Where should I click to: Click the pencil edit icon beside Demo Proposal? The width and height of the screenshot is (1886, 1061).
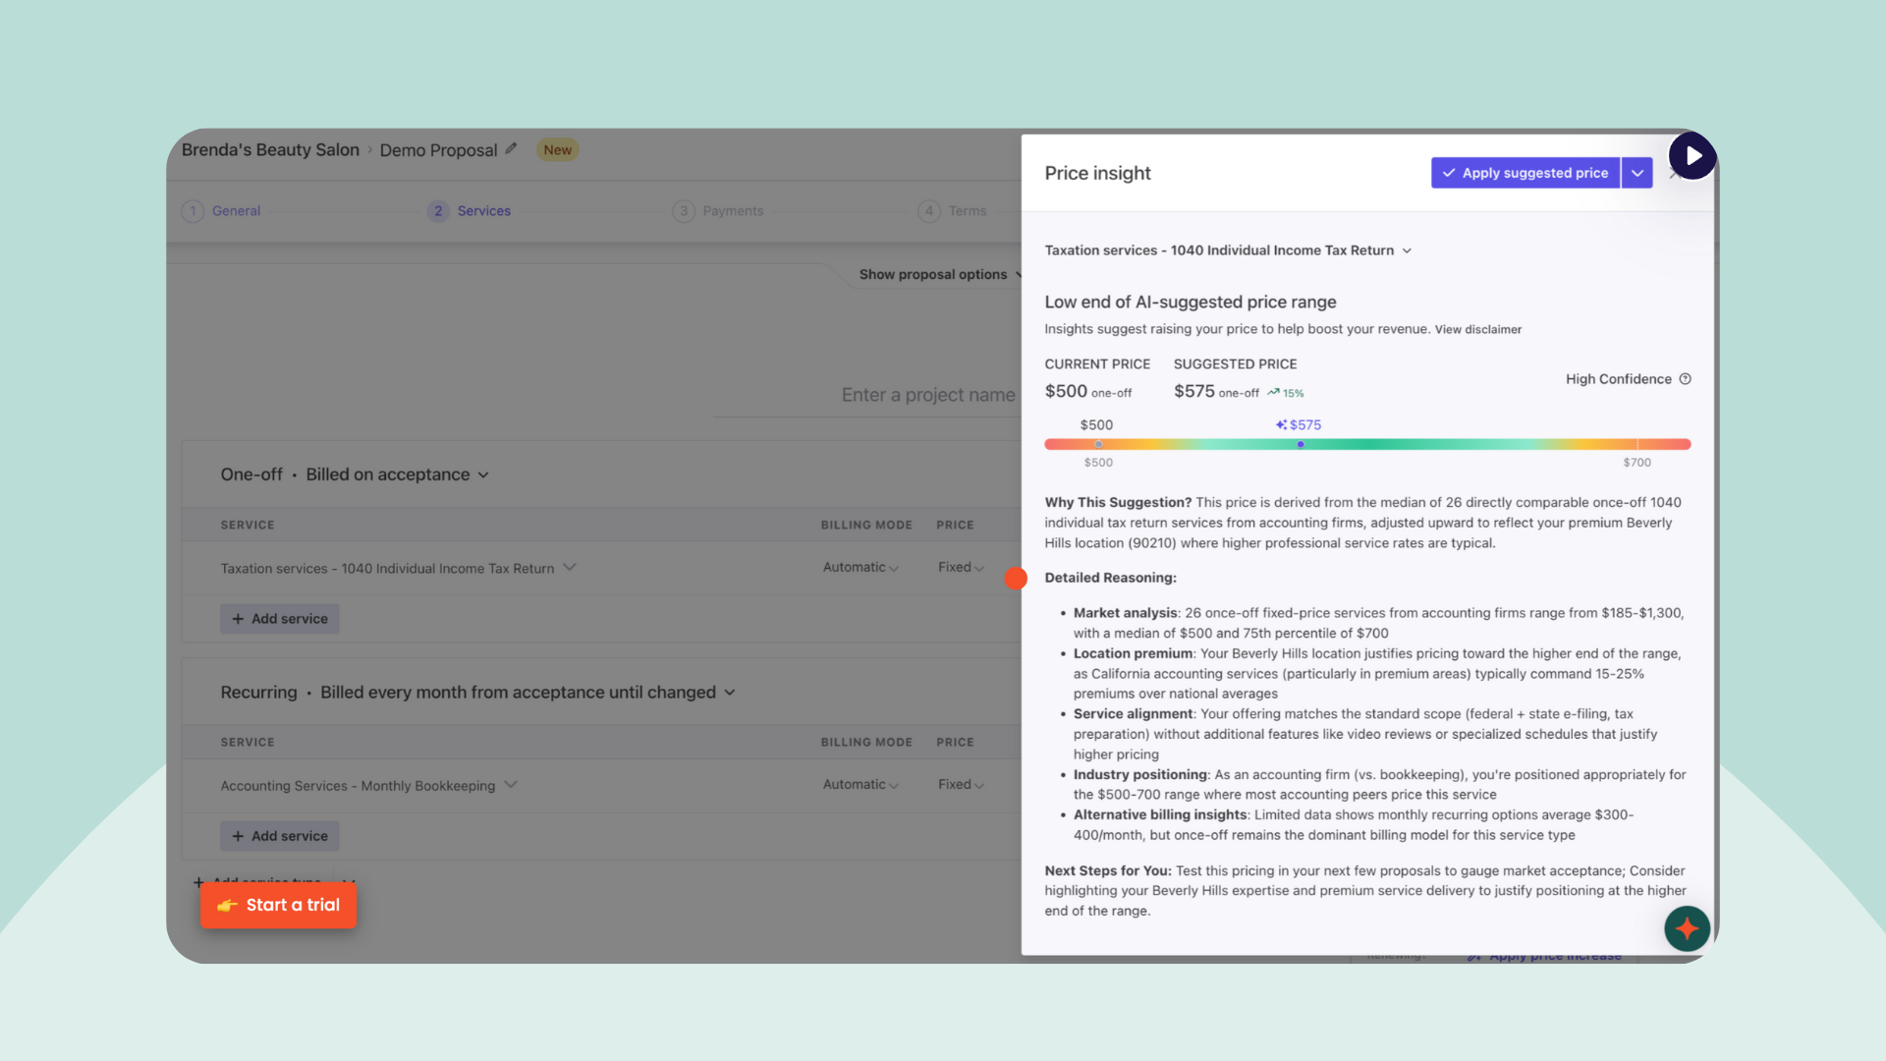pos(511,149)
